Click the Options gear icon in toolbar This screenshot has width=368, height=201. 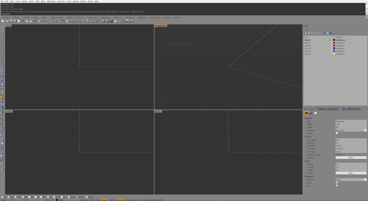point(120,21)
